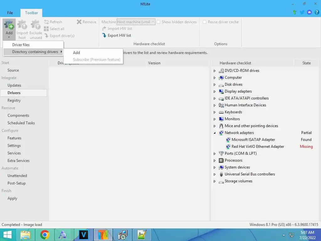This screenshot has height=241, width=321.
Task: Click the Add drivers gear icon
Action: [x=9, y=25]
